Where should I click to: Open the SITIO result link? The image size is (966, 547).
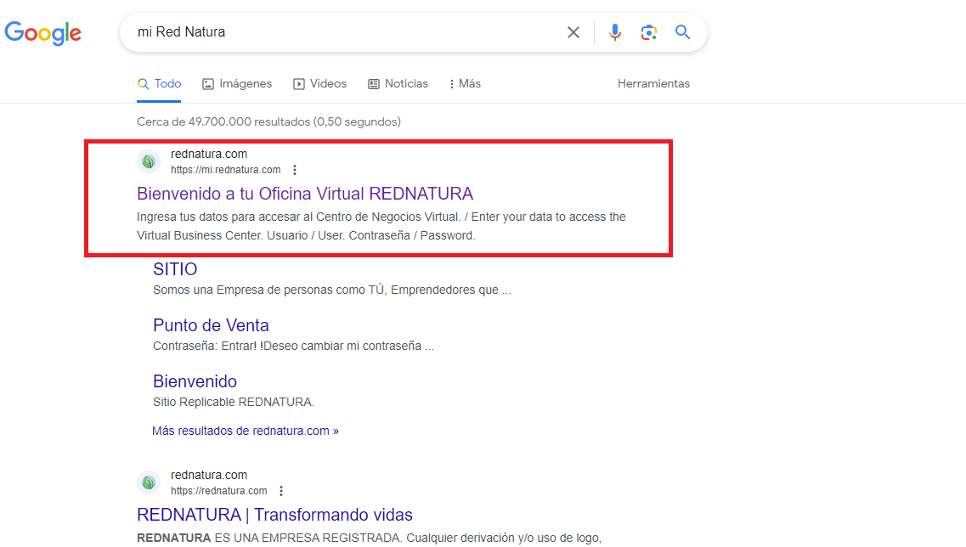pos(174,268)
